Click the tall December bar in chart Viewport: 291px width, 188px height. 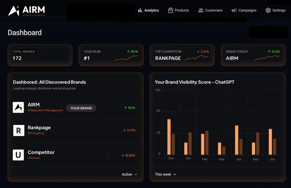(x=169, y=137)
